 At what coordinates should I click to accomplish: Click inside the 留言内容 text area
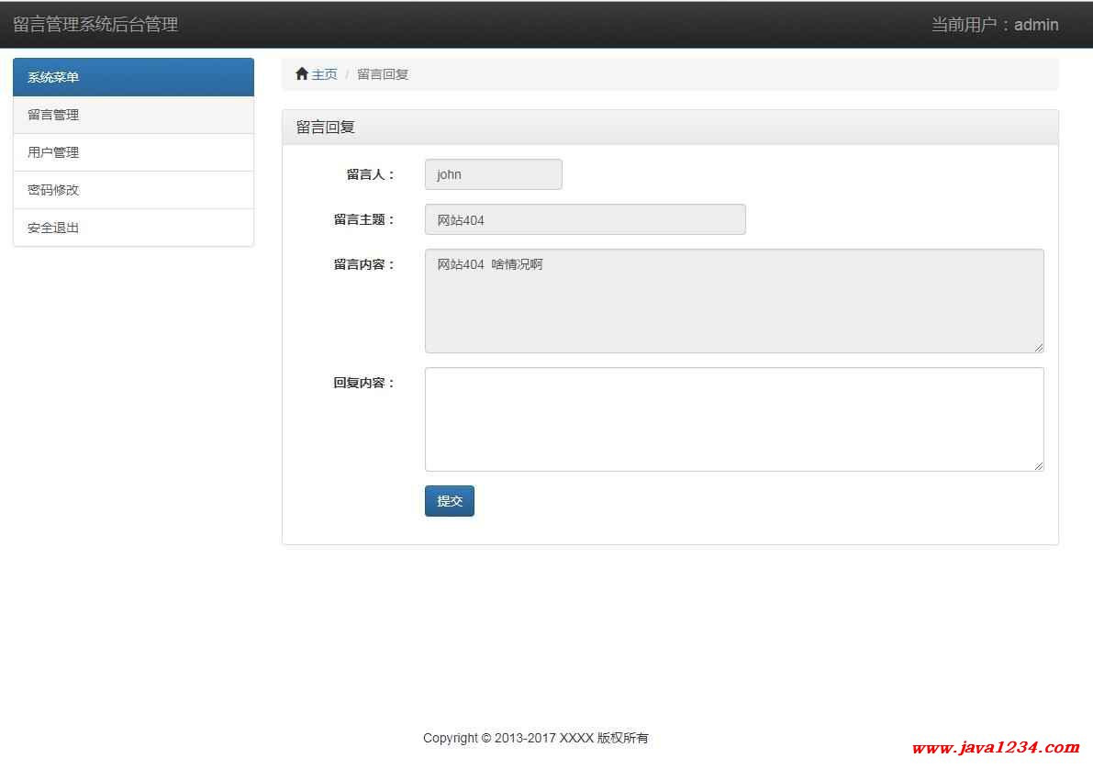(x=733, y=301)
